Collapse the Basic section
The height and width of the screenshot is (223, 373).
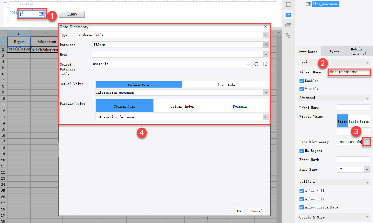click(367, 63)
